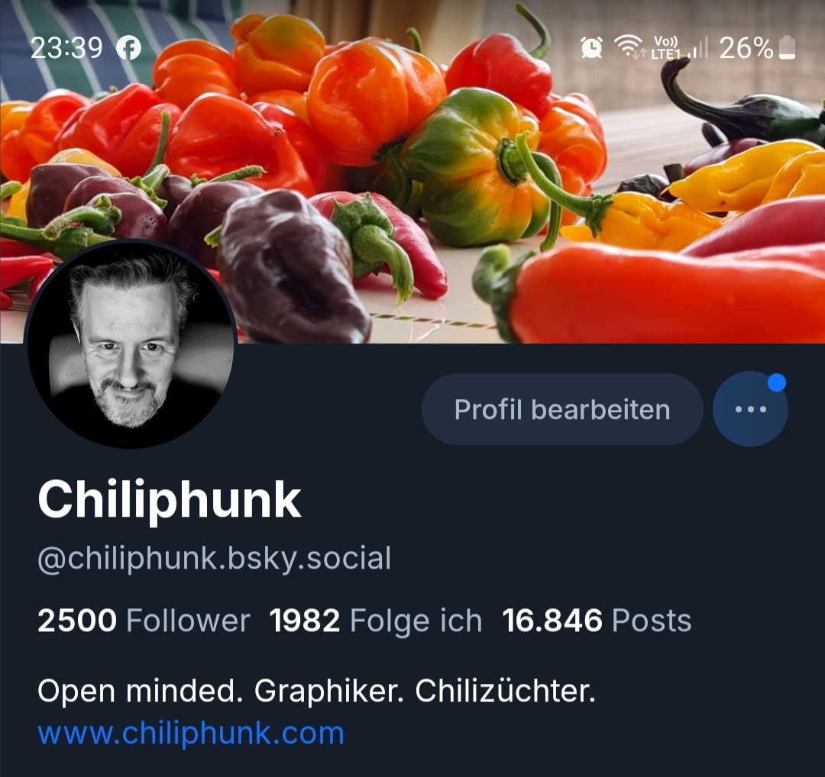The width and height of the screenshot is (825, 777).
Task: Open the 1982 Folge ich list
Action: click(x=376, y=621)
